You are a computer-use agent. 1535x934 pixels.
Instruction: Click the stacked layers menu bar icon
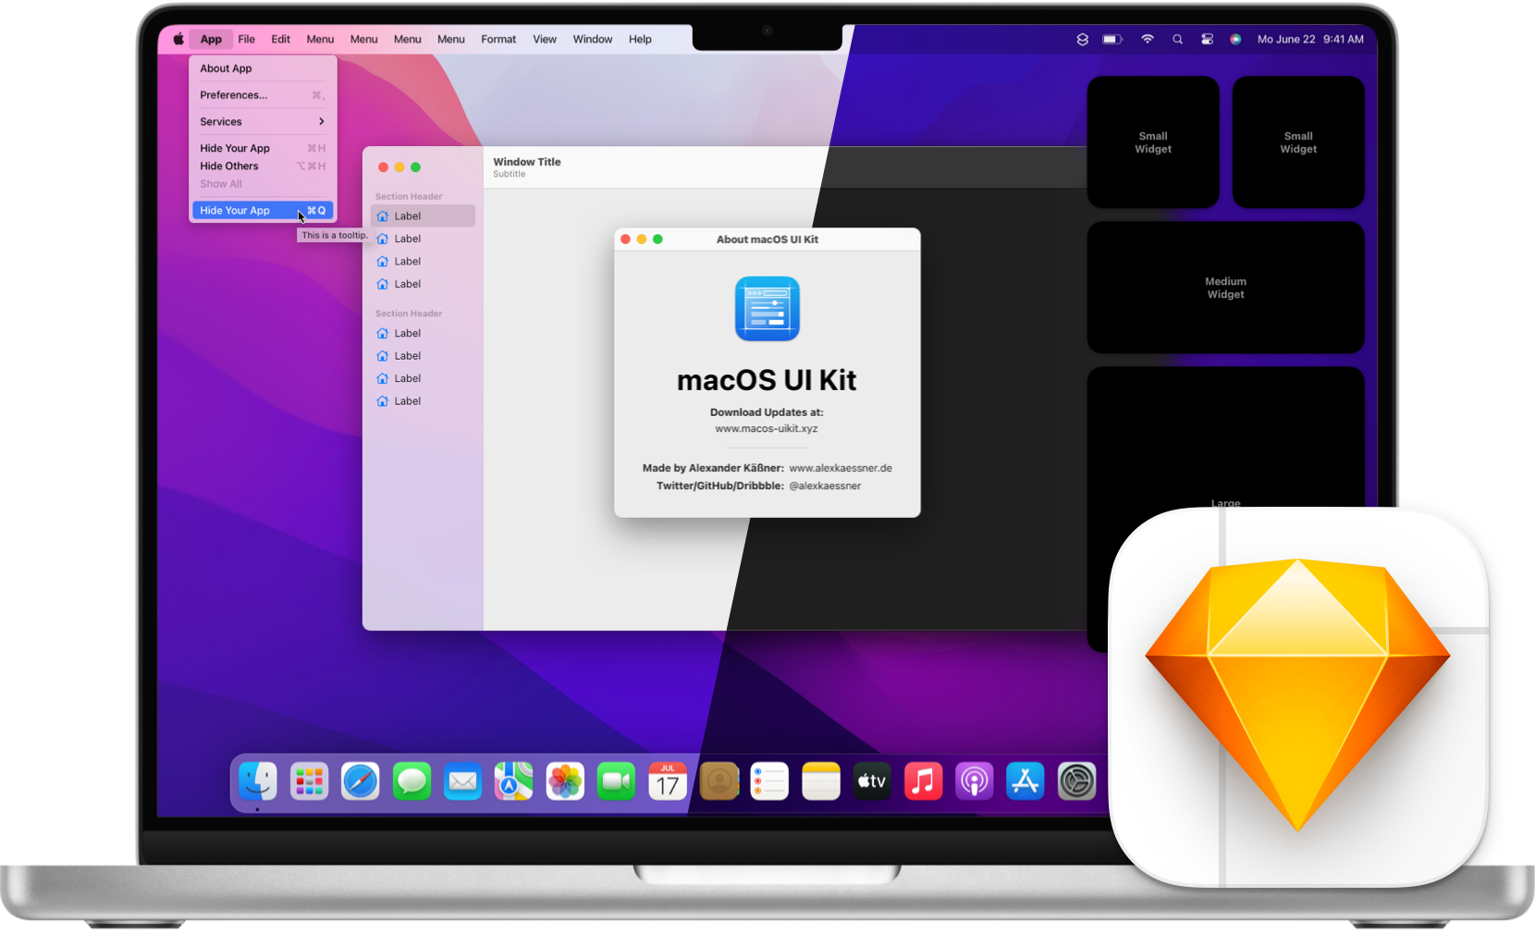coord(1083,39)
